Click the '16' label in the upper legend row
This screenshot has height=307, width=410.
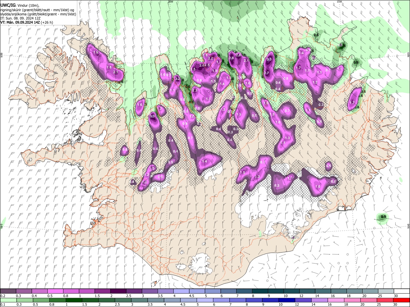click(333, 296)
